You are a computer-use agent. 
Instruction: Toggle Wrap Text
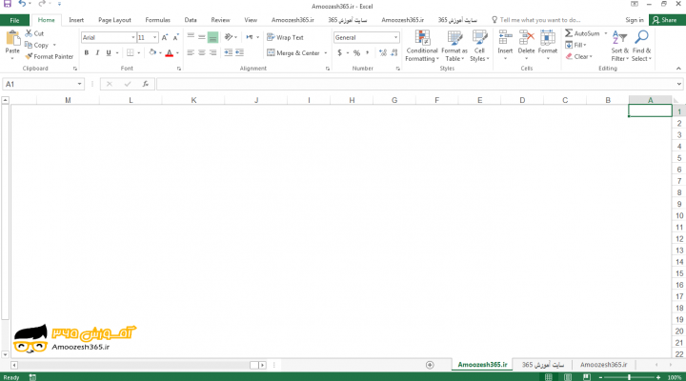pos(285,37)
